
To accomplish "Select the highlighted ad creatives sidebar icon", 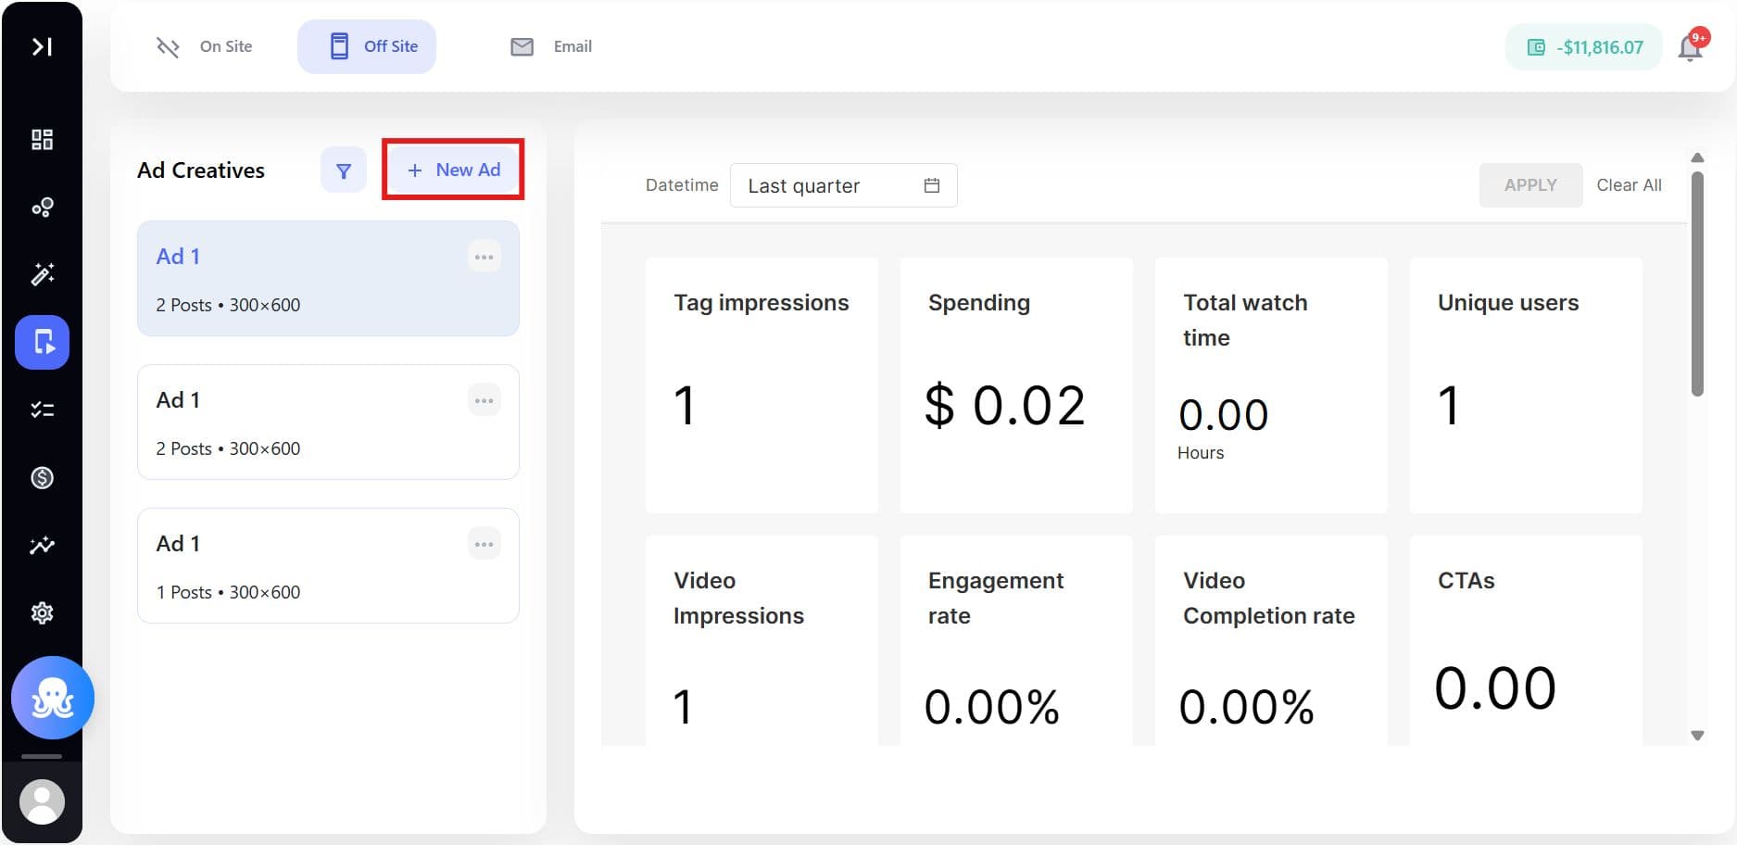I will [x=42, y=342].
